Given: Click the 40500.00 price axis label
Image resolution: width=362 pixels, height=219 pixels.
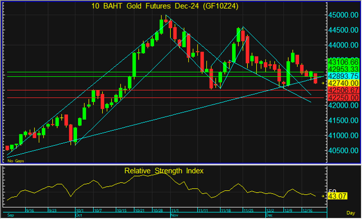Looking at the screenshot, I should point(344,151).
